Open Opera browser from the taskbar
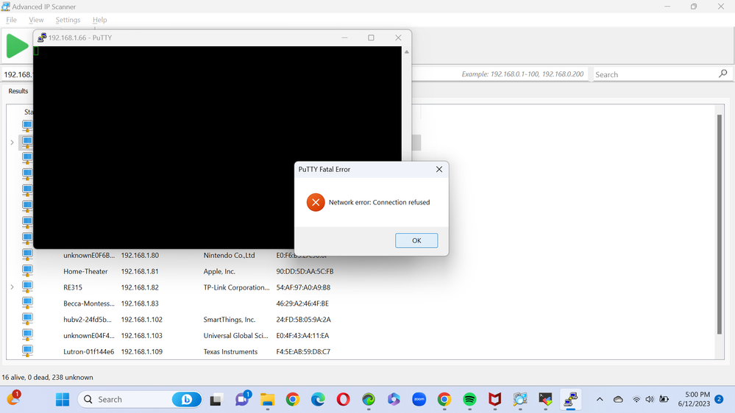735x413 pixels. [x=343, y=400]
